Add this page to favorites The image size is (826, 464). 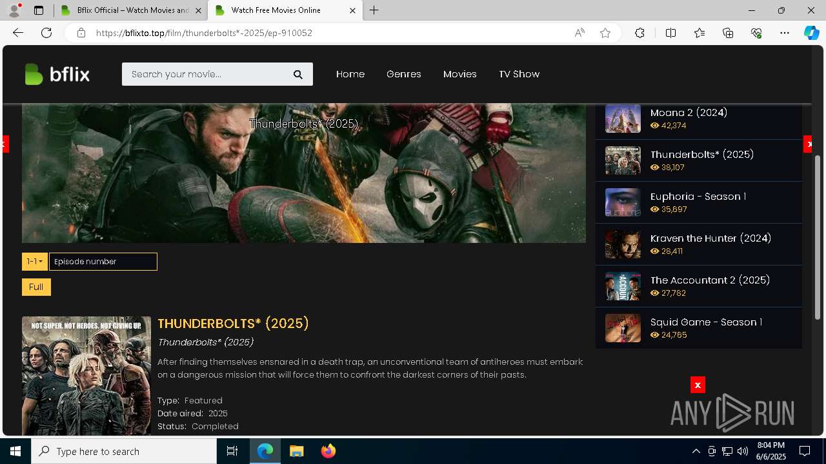[x=605, y=33]
